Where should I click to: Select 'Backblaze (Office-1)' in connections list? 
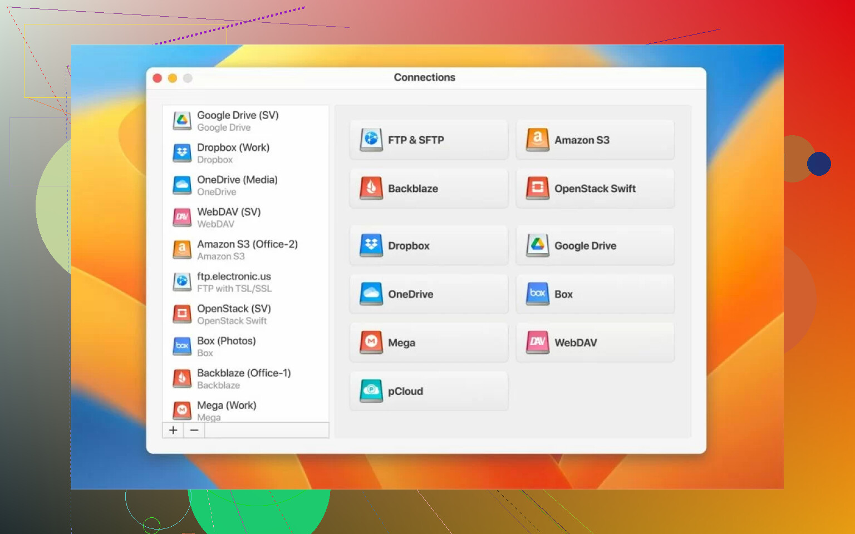[245, 379]
